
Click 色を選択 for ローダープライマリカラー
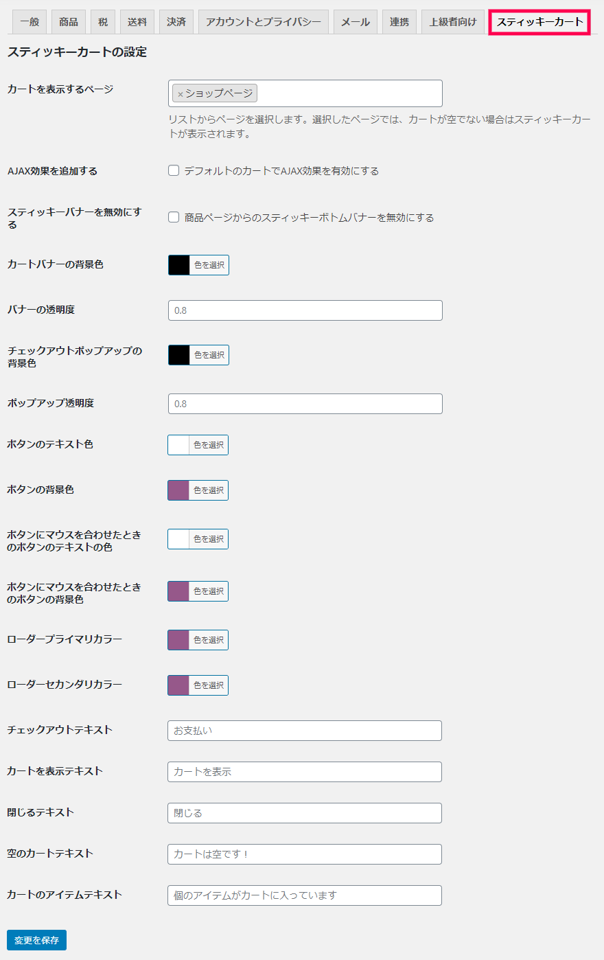click(209, 640)
